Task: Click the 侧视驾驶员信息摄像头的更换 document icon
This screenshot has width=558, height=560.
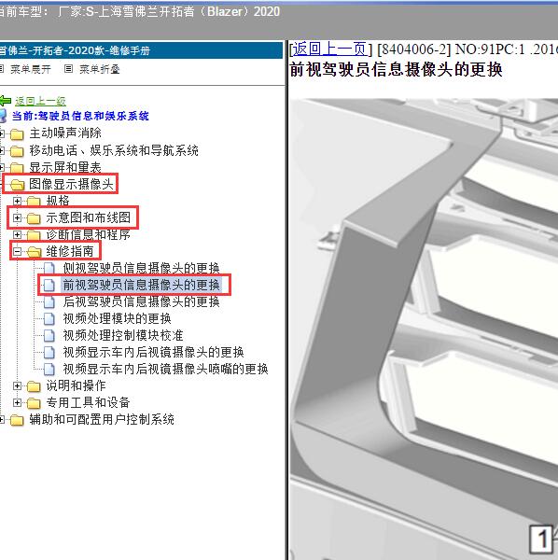Action: [49, 268]
